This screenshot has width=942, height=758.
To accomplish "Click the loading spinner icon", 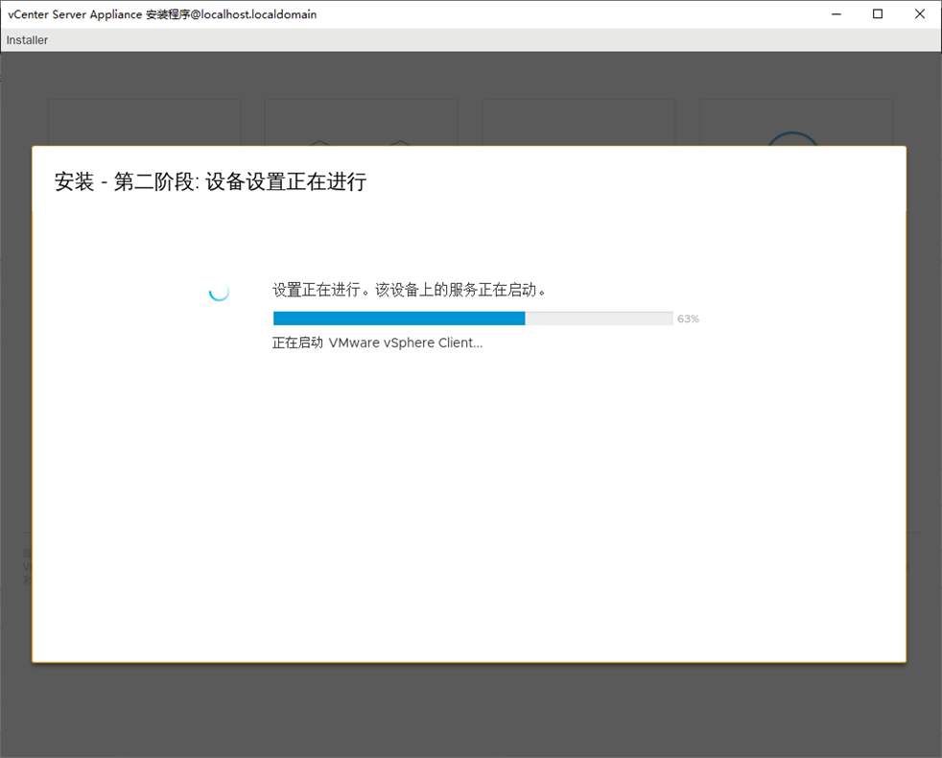I will [x=219, y=291].
